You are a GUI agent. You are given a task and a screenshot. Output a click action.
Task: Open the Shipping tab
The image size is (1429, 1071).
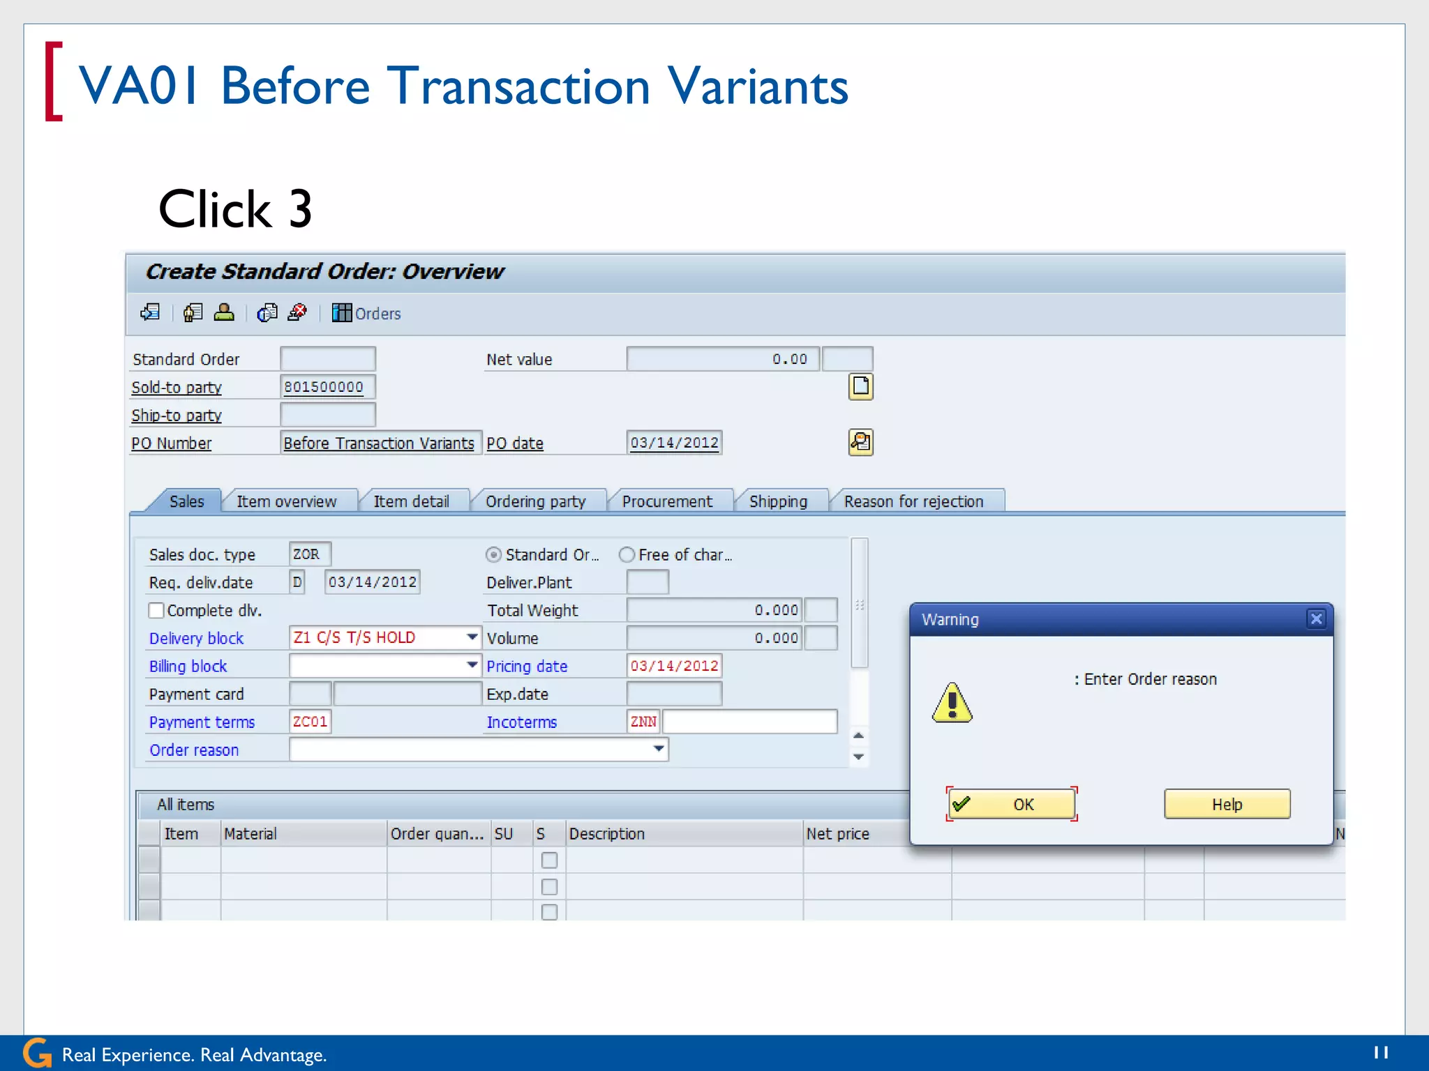pos(777,501)
